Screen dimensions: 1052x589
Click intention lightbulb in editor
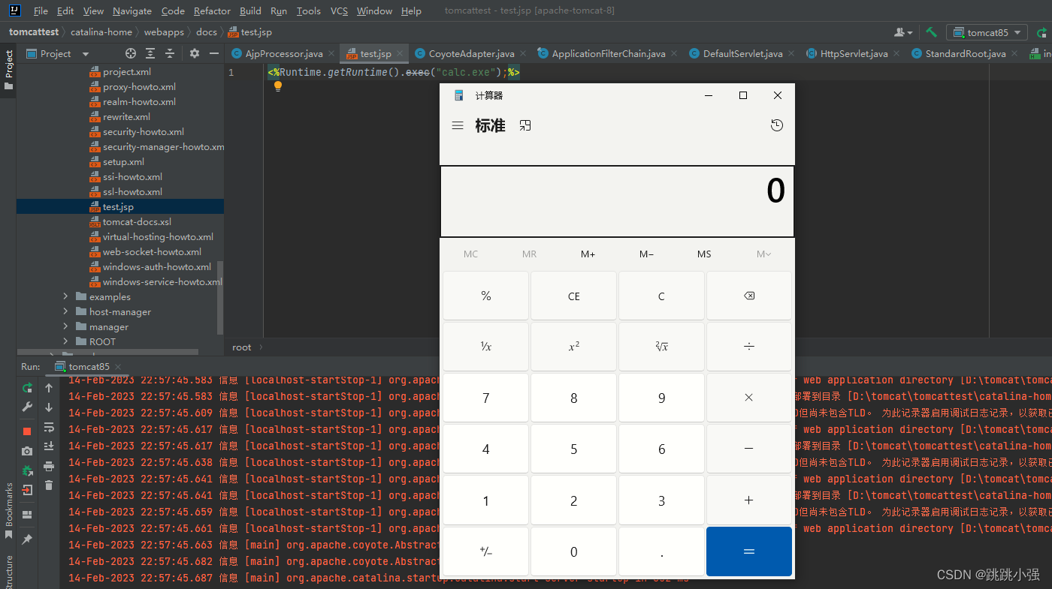(277, 86)
